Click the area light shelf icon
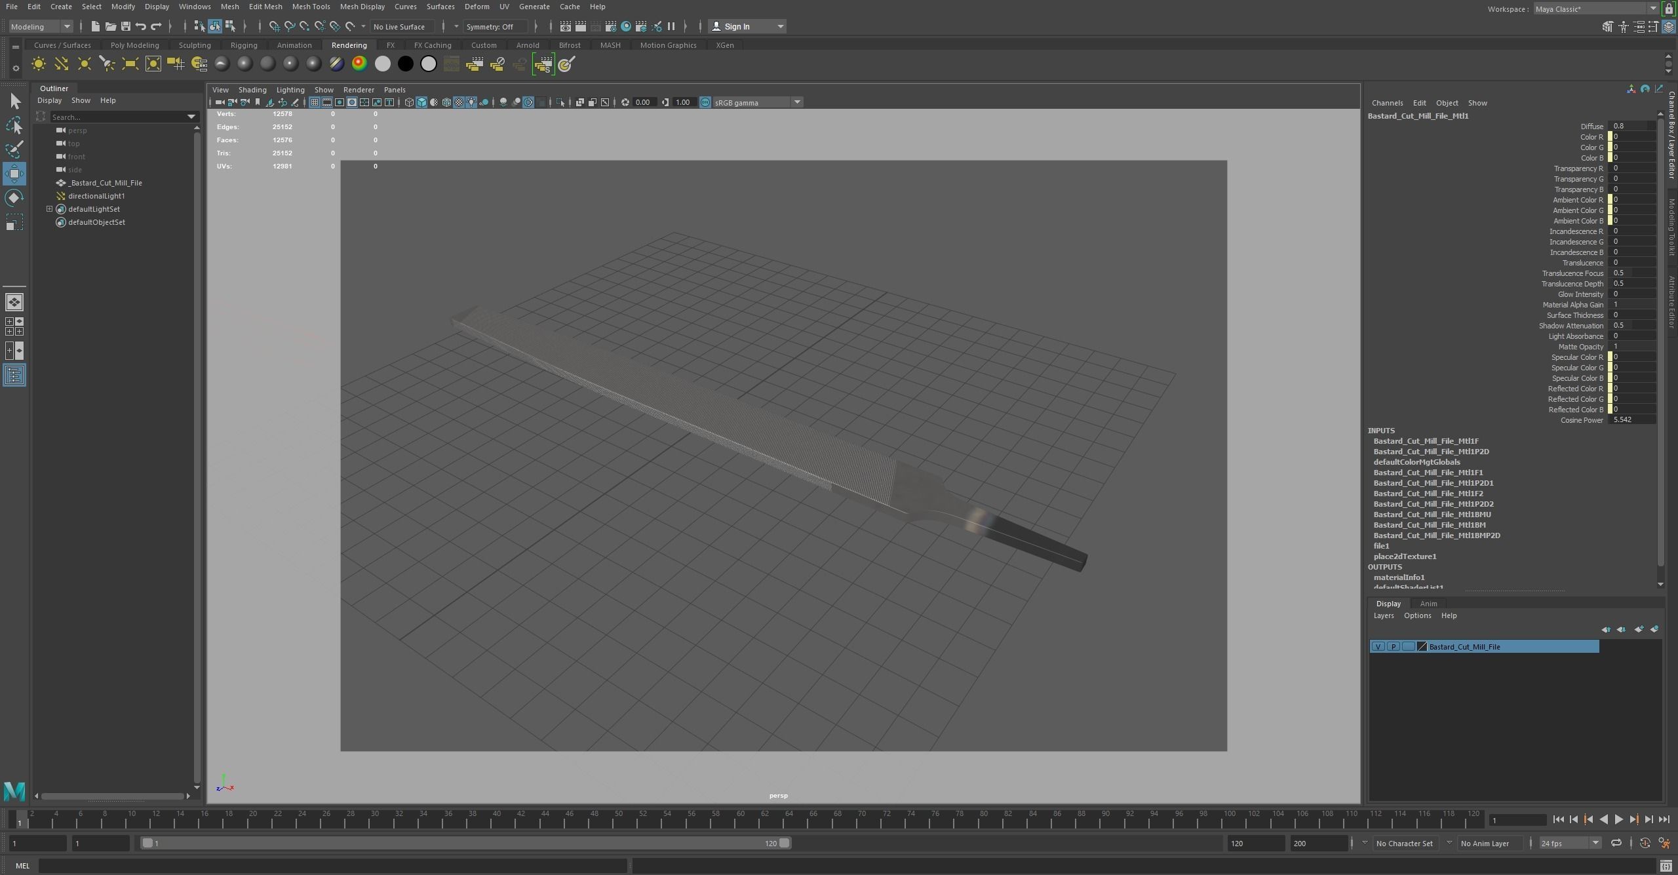The width and height of the screenshot is (1678, 875). 130,64
